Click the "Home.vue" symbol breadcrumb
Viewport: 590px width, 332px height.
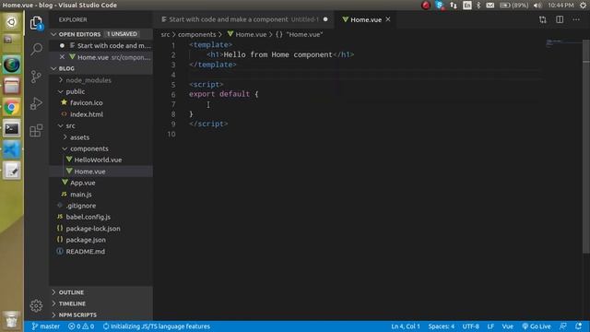[x=300, y=34]
